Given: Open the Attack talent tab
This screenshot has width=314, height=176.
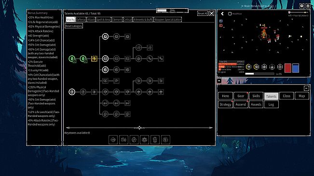Looking at the screenshot, I should click(91, 19).
